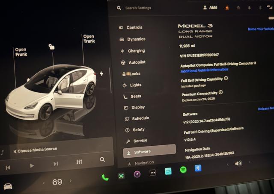Open the three-dots app launcher
The height and width of the screenshot is (194, 274).
(x=153, y=173)
